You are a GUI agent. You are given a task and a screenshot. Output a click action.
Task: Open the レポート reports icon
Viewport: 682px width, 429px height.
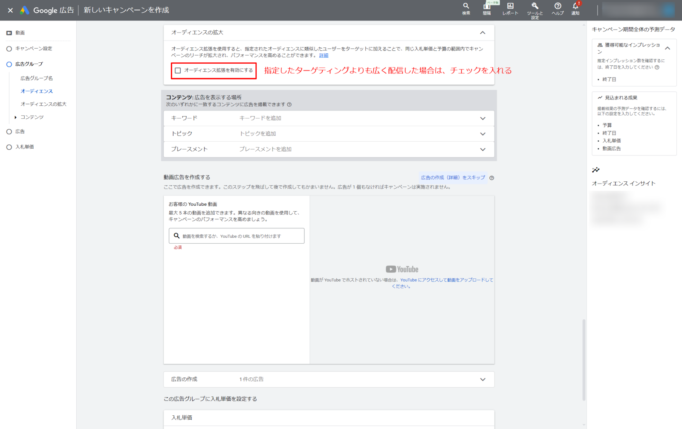tap(510, 9)
